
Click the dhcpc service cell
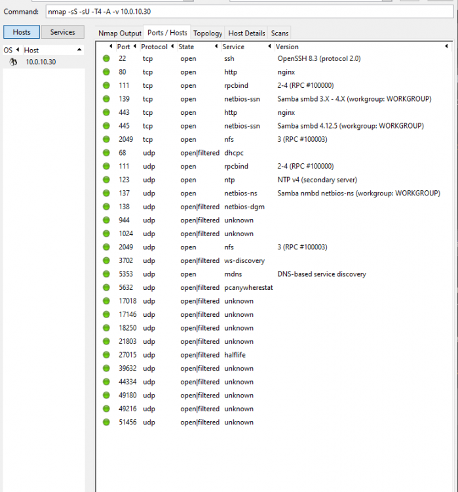click(233, 153)
